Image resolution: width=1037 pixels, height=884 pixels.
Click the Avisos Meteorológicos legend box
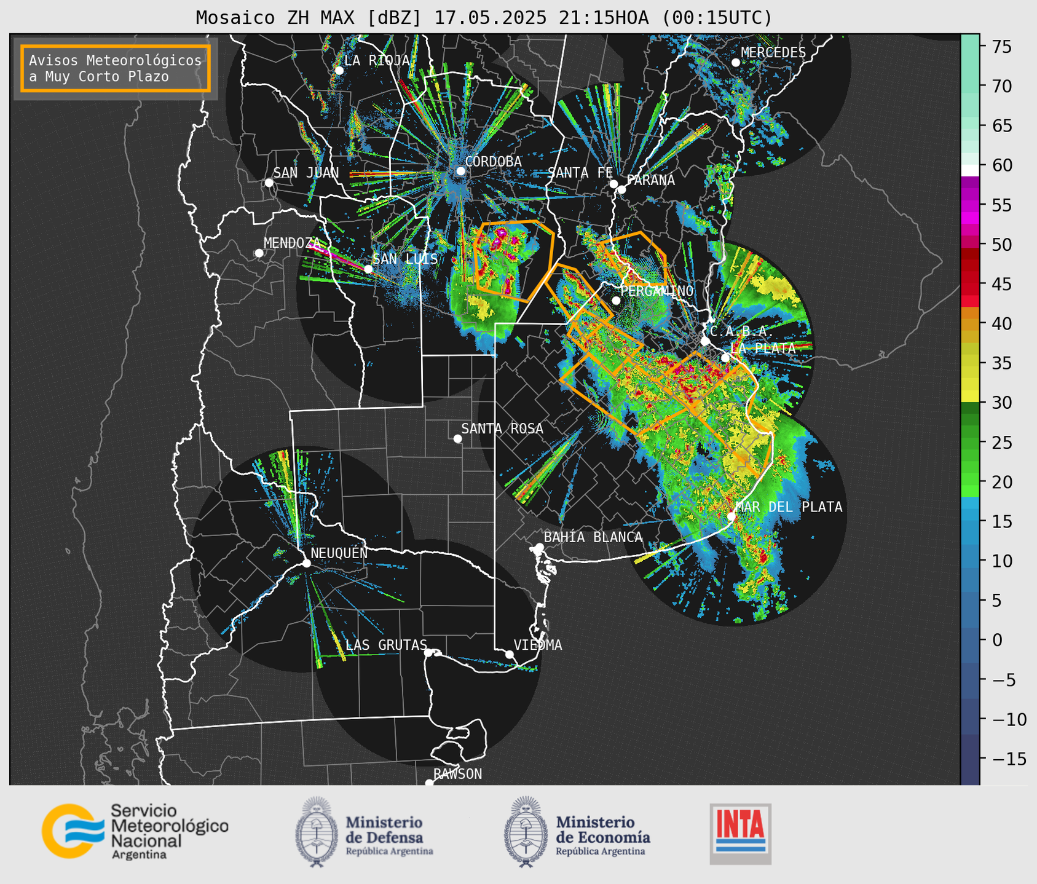click(x=116, y=68)
